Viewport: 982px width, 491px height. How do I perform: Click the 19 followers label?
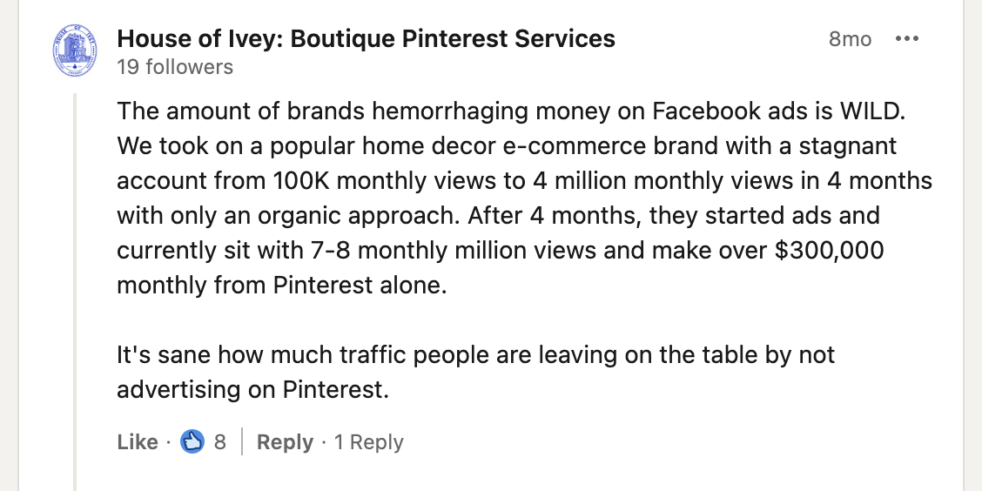pos(175,67)
